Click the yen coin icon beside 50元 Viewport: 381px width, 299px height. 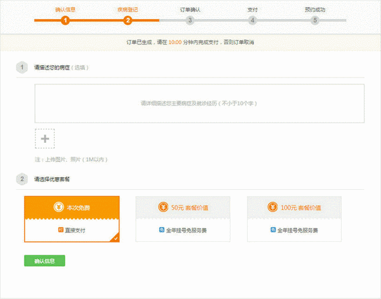pyautogui.click(x=163, y=207)
